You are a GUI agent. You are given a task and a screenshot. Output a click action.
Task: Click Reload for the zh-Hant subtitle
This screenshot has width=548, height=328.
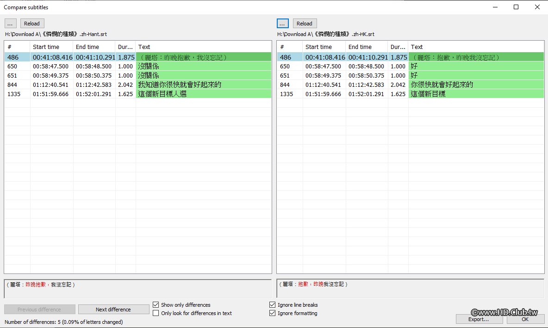[x=32, y=24]
